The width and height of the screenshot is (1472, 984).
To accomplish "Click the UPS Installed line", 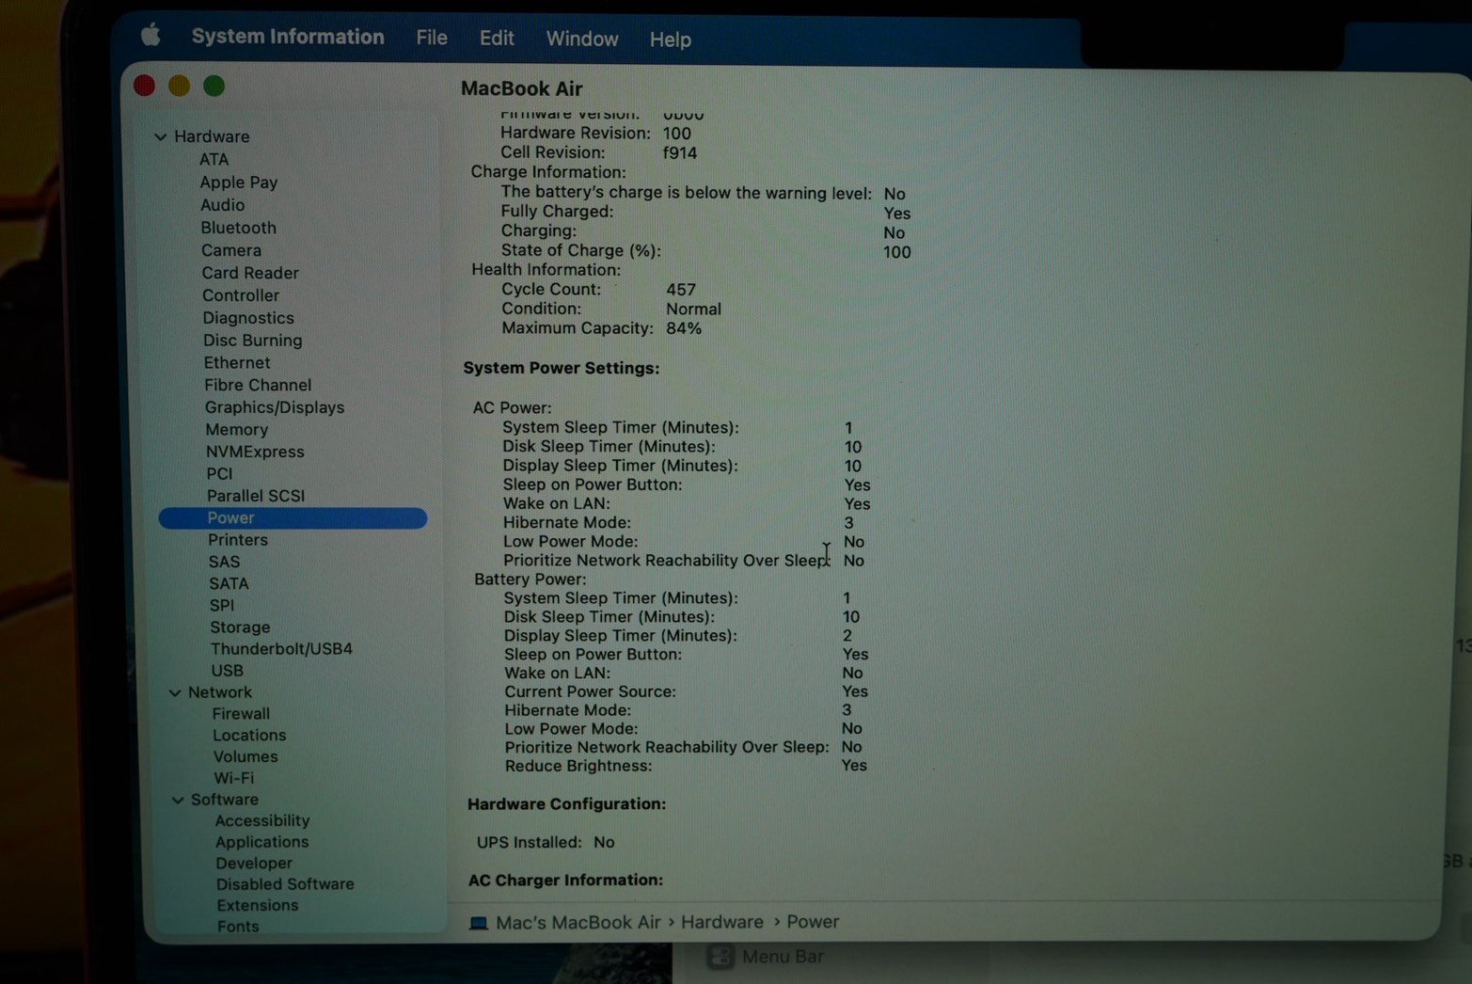I will click(546, 842).
